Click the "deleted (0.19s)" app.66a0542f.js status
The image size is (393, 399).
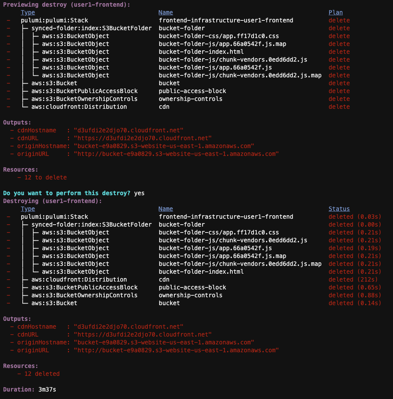[x=355, y=248]
